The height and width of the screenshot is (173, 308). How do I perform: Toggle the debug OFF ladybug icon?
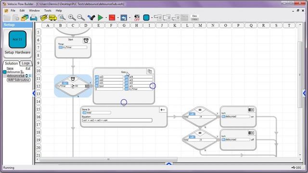(137, 18)
